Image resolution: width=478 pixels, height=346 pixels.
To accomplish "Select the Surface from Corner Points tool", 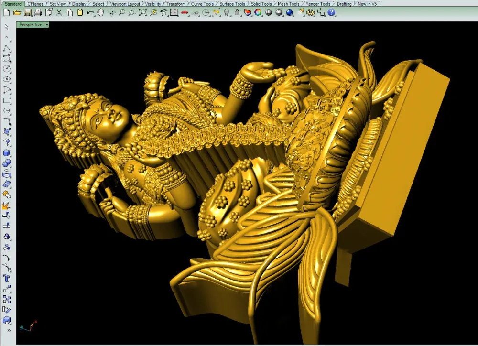I will coord(7,132).
